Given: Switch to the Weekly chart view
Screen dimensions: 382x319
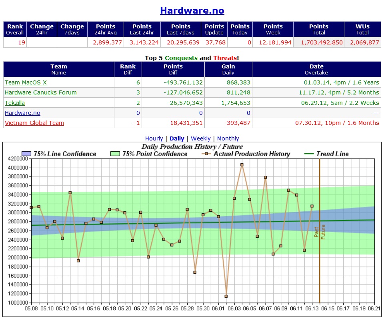Looking at the screenshot, I should (x=200, y=138).
